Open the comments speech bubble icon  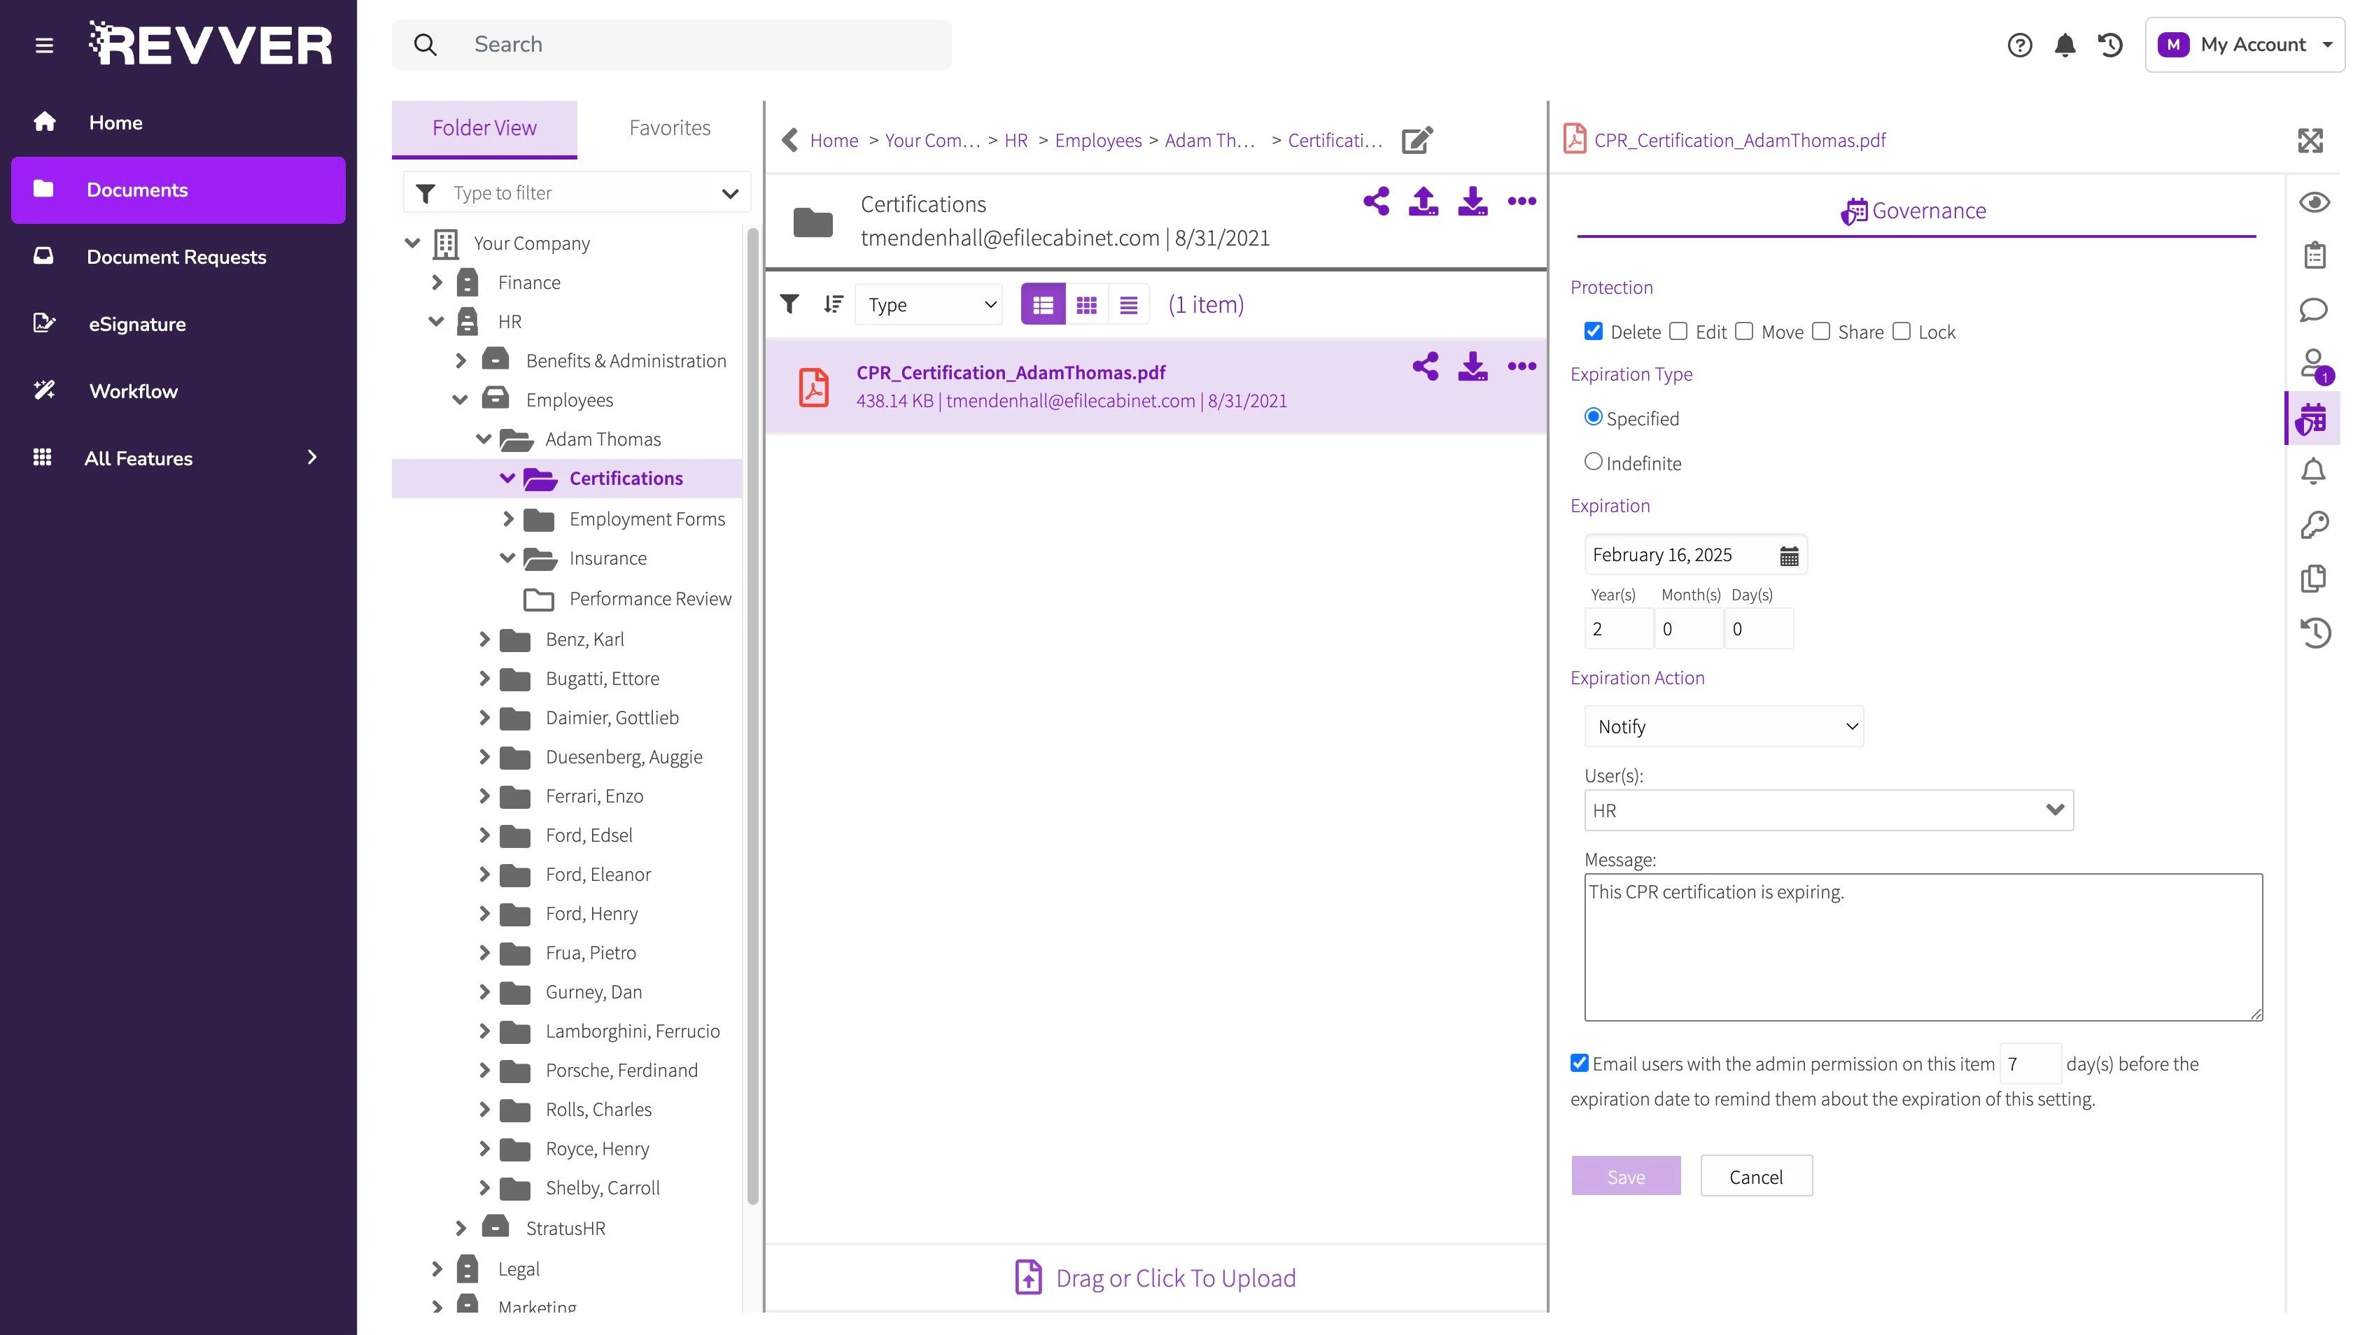[2313, 309]
